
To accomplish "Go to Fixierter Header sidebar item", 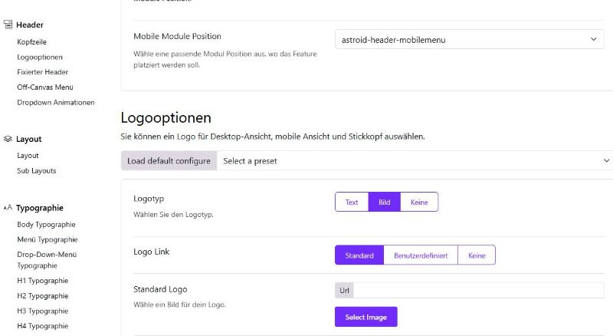I will tap(43, 72).
